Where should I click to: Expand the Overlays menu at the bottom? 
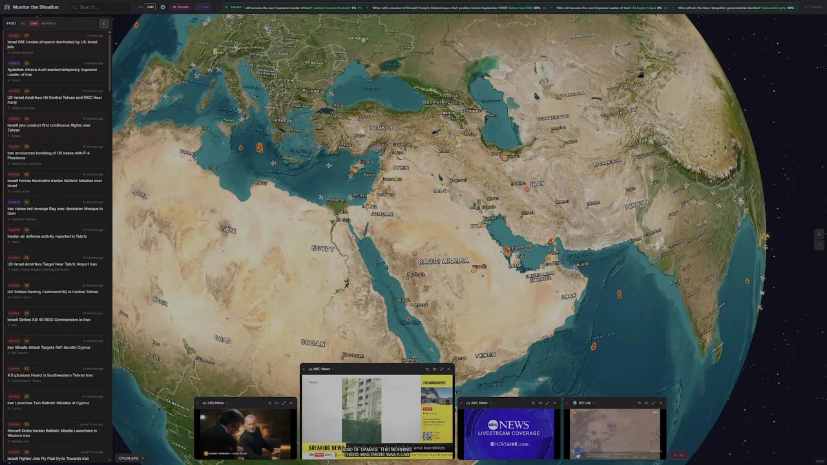tap(131, 458)
